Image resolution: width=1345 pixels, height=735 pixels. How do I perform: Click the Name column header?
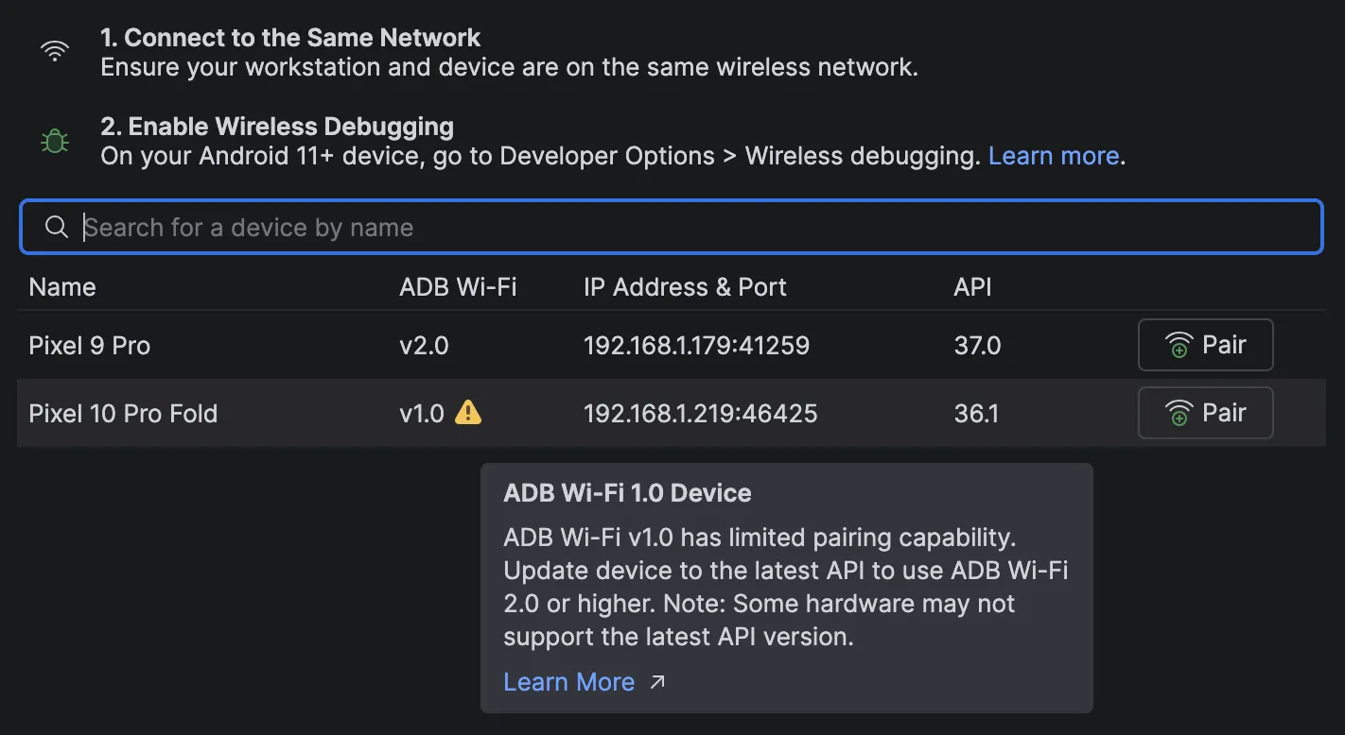[x=62, y=287]
